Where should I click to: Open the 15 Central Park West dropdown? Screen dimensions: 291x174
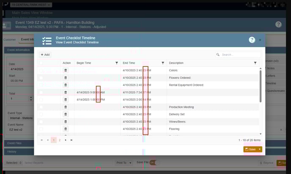pos(32,5)
